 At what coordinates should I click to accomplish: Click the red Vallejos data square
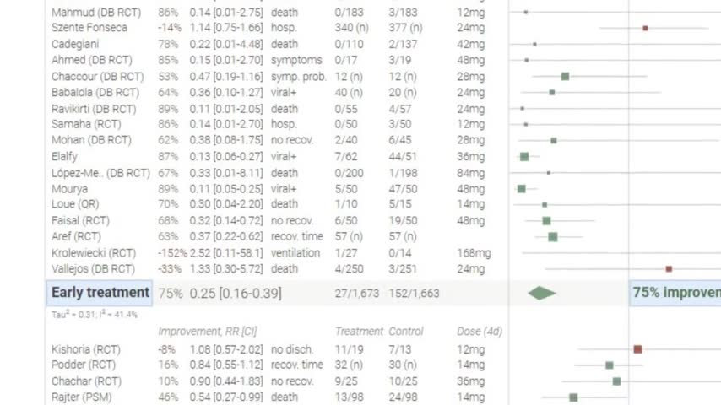click(669, 269)
